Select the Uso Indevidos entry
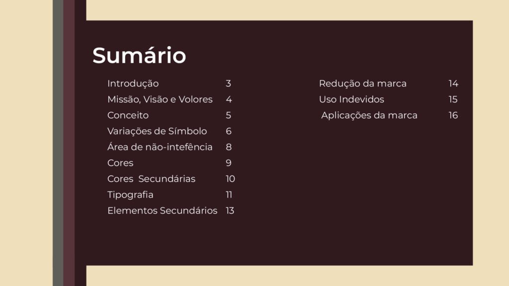Image resolution: width=509 pixels, height=286 pixels. point(351,99)
